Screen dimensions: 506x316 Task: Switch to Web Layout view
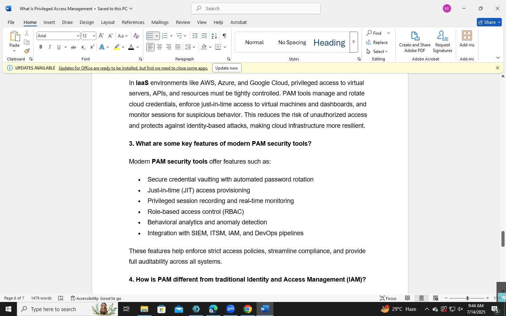coord(435,298)
